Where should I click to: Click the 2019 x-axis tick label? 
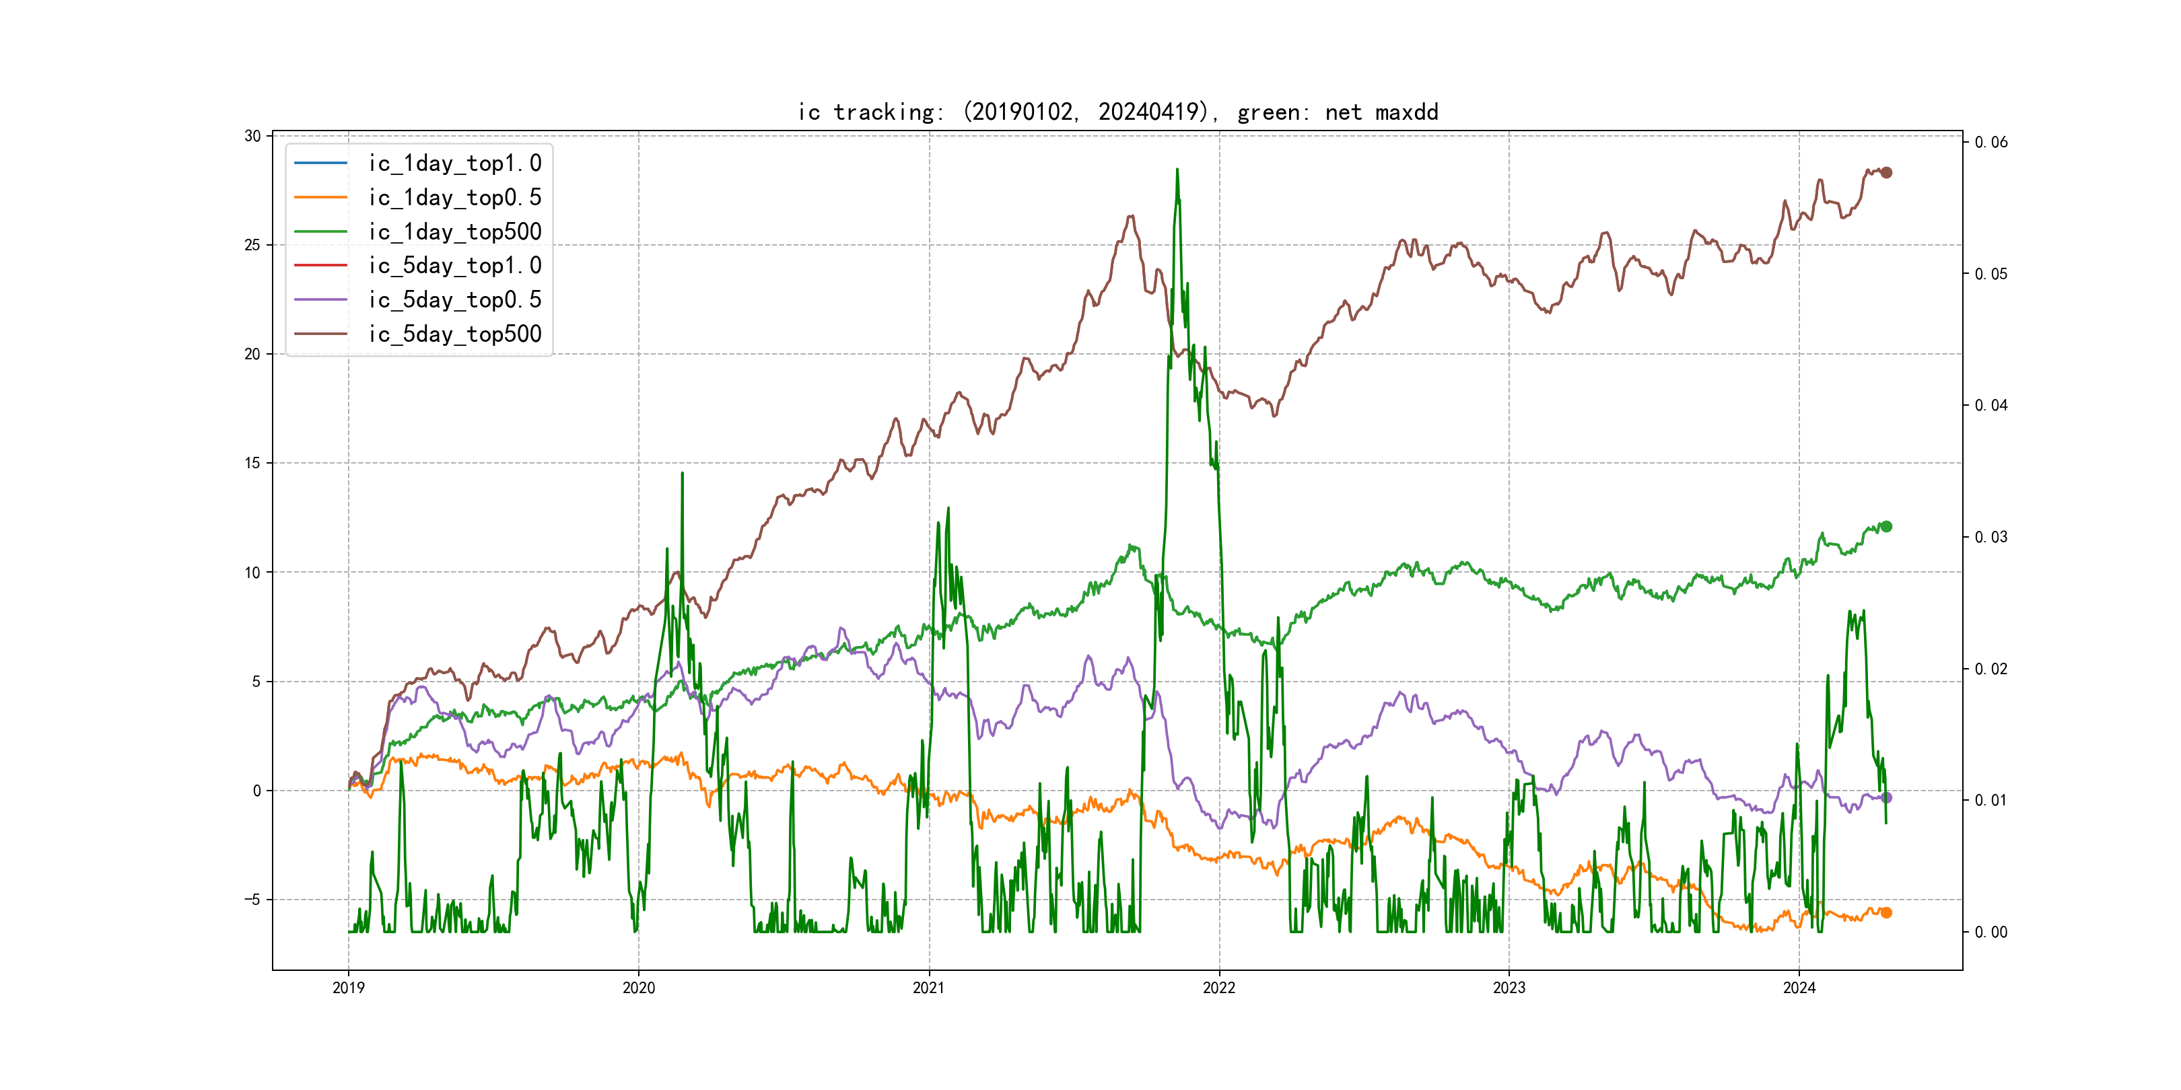[x=348, y=988]
